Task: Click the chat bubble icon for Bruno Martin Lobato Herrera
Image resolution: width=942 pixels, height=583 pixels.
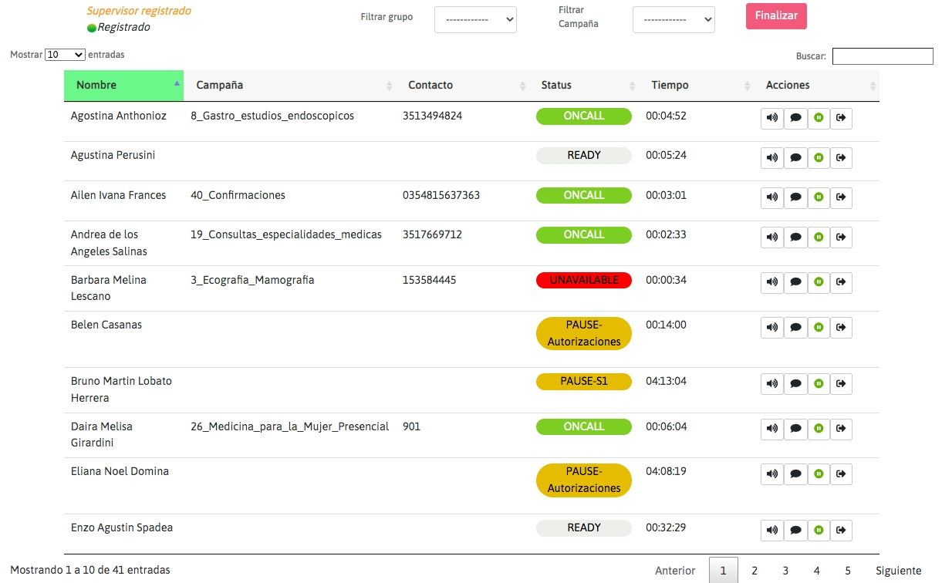Action: [795, 383]
